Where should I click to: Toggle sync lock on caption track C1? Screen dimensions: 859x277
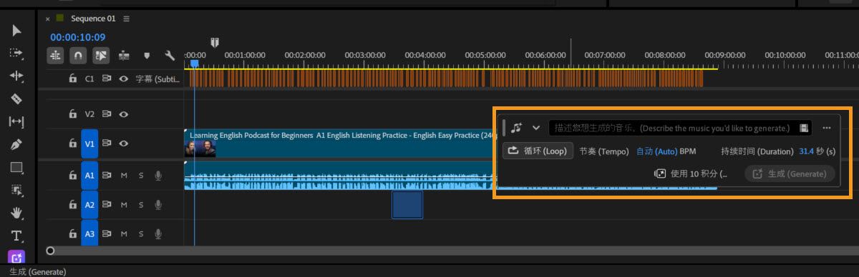pyautogui.click(x=107, y=79)
